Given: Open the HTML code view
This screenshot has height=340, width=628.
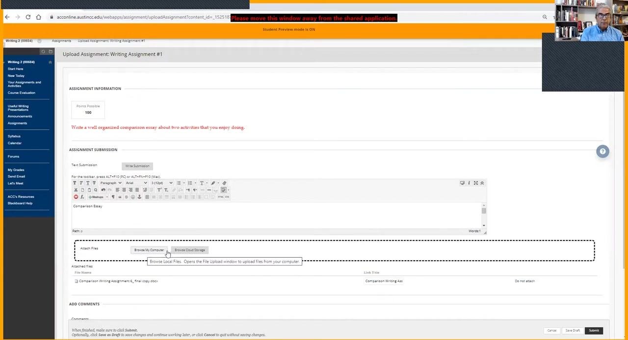Looking at the screenshot, I should [x=220, y=197].
